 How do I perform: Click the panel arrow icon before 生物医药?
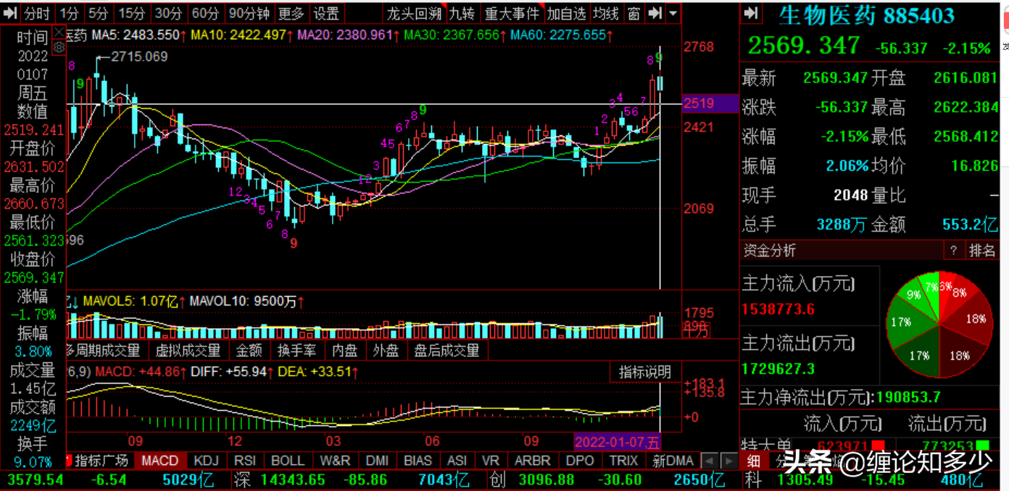751,13
